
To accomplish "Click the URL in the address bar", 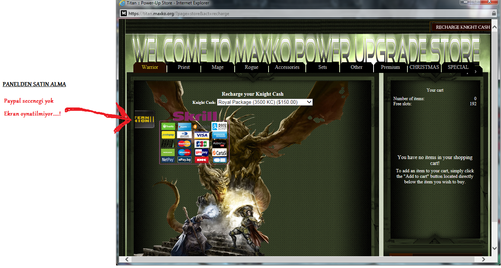I will point(179,14).
